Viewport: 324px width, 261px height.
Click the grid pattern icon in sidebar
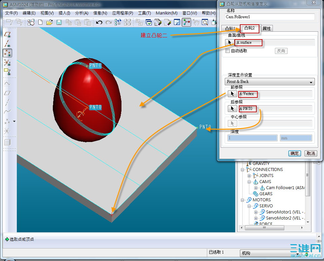tap(7, 143)
